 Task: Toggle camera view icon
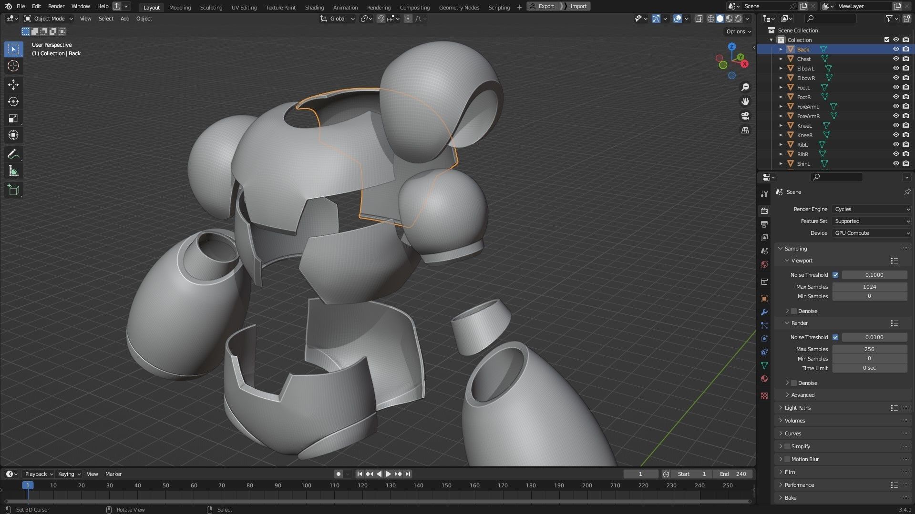tap(745, 116)
